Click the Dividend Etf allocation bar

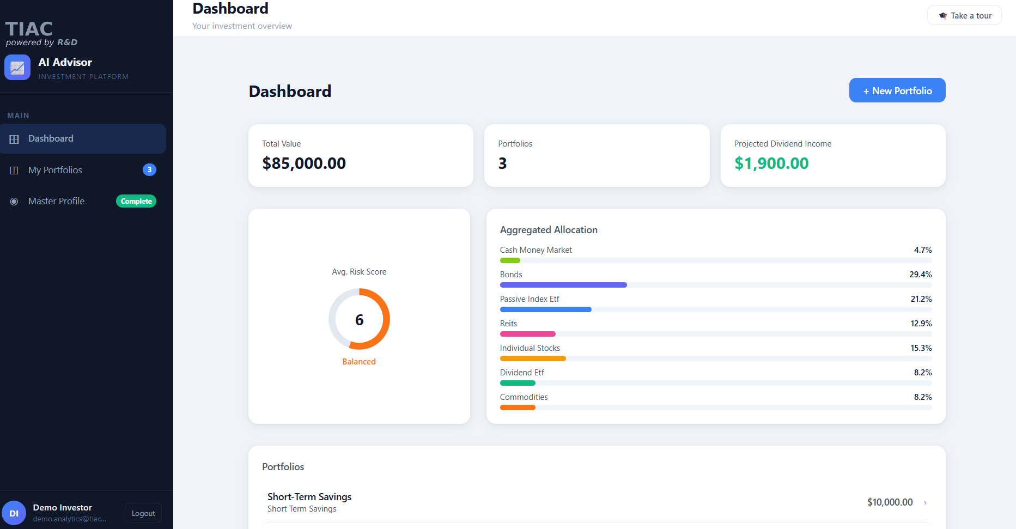coord(518,383)
